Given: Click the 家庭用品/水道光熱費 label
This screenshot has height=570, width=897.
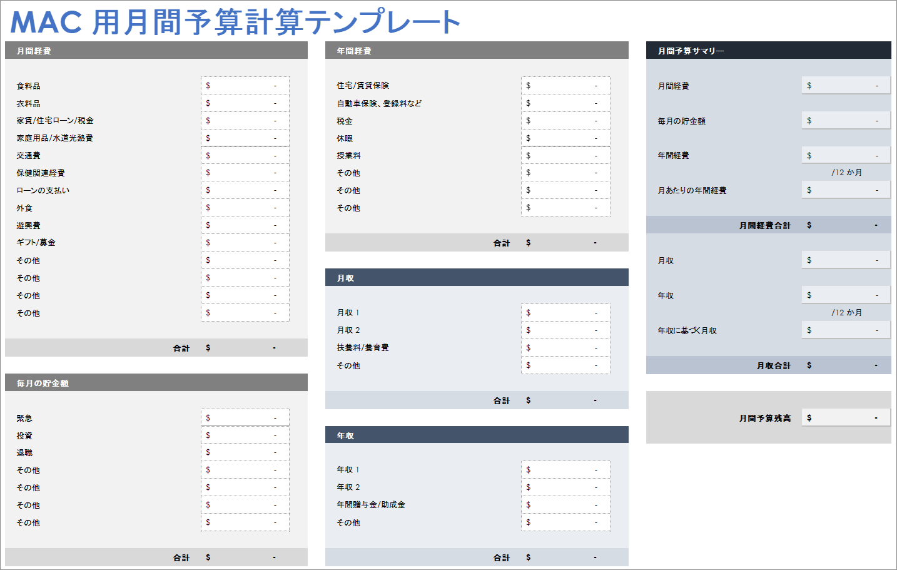Looking at the screenshot, I should pyautogui.click(x=54, y=138).
